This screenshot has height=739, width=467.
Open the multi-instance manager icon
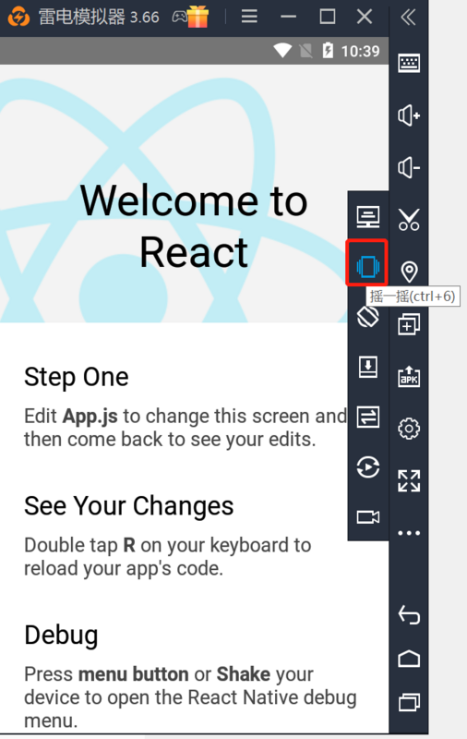(409, 324)
